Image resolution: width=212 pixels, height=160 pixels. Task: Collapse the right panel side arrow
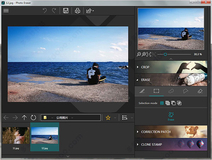(x=209, y=82)
